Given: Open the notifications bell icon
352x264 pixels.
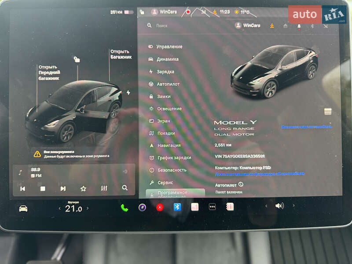Looking at the screenshot, I should pos(299,26).
